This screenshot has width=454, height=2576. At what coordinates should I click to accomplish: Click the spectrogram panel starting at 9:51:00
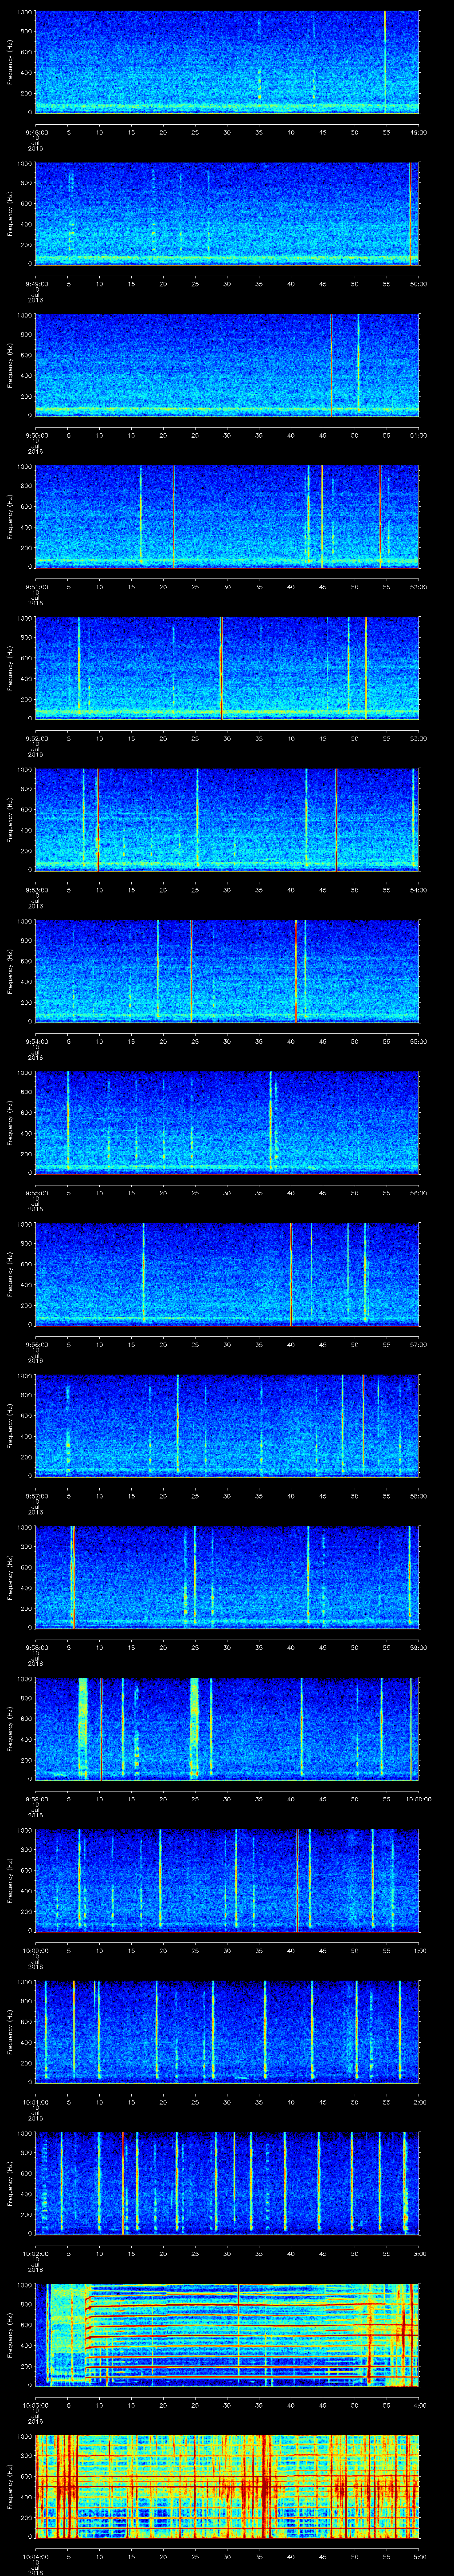(227, 516)
